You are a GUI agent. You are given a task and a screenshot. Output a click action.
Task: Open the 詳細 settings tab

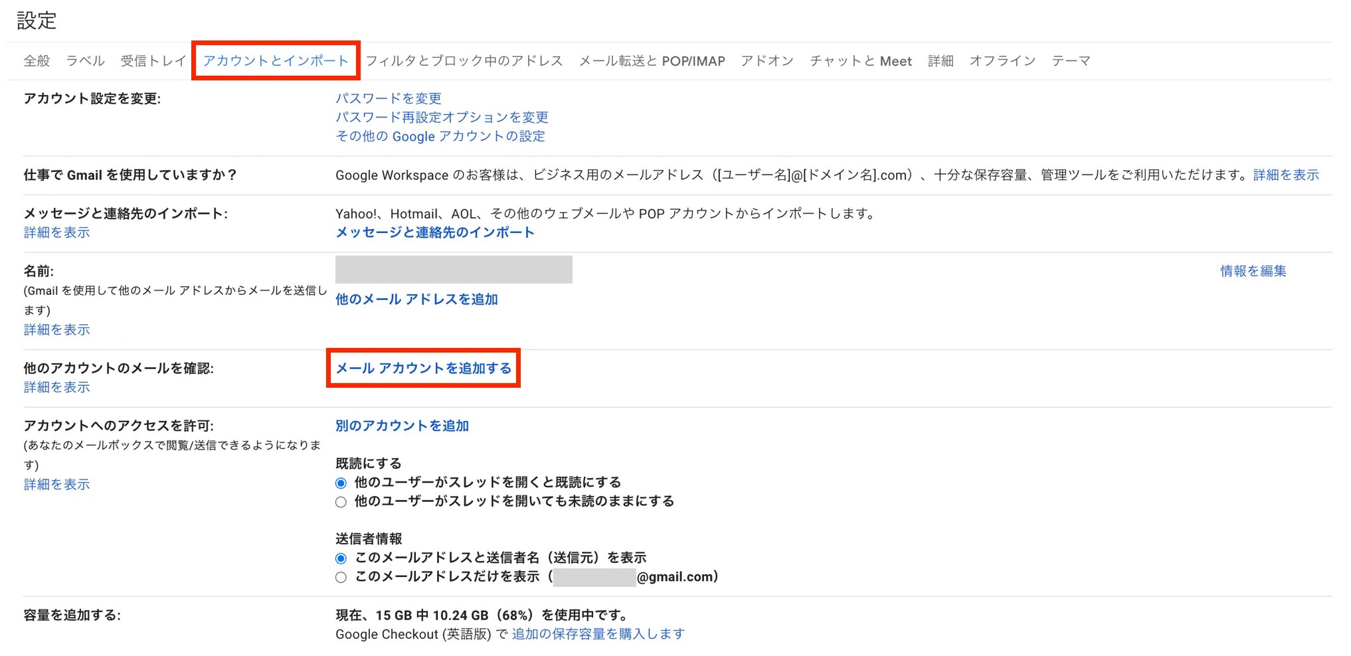[x=940, y=60]
